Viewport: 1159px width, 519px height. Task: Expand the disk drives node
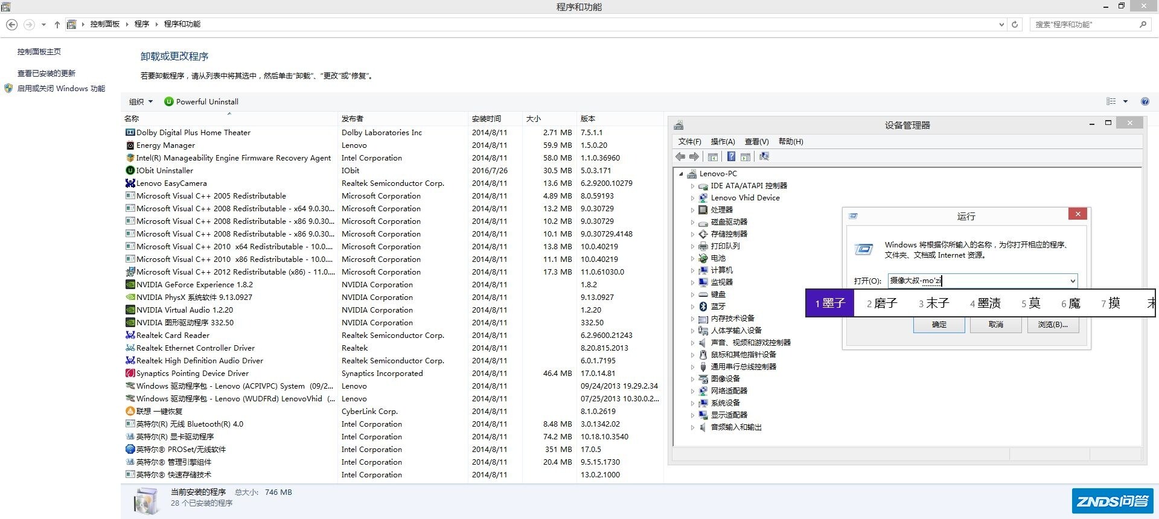(x=692, y=222)
